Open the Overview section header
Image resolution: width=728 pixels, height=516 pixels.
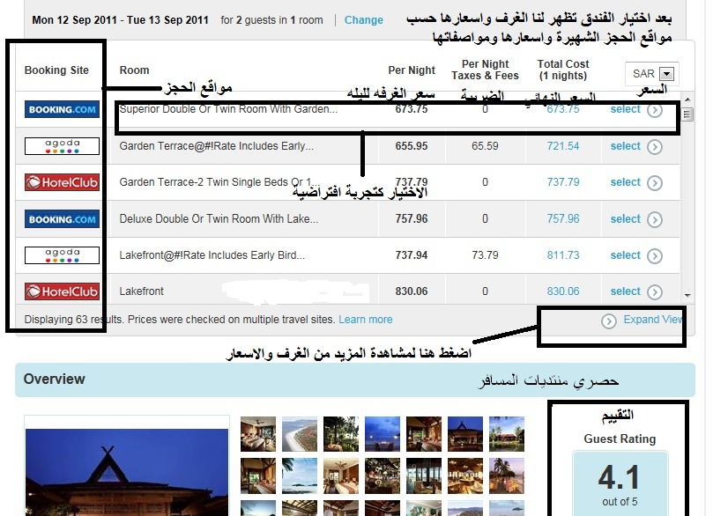tap(55, 380)
